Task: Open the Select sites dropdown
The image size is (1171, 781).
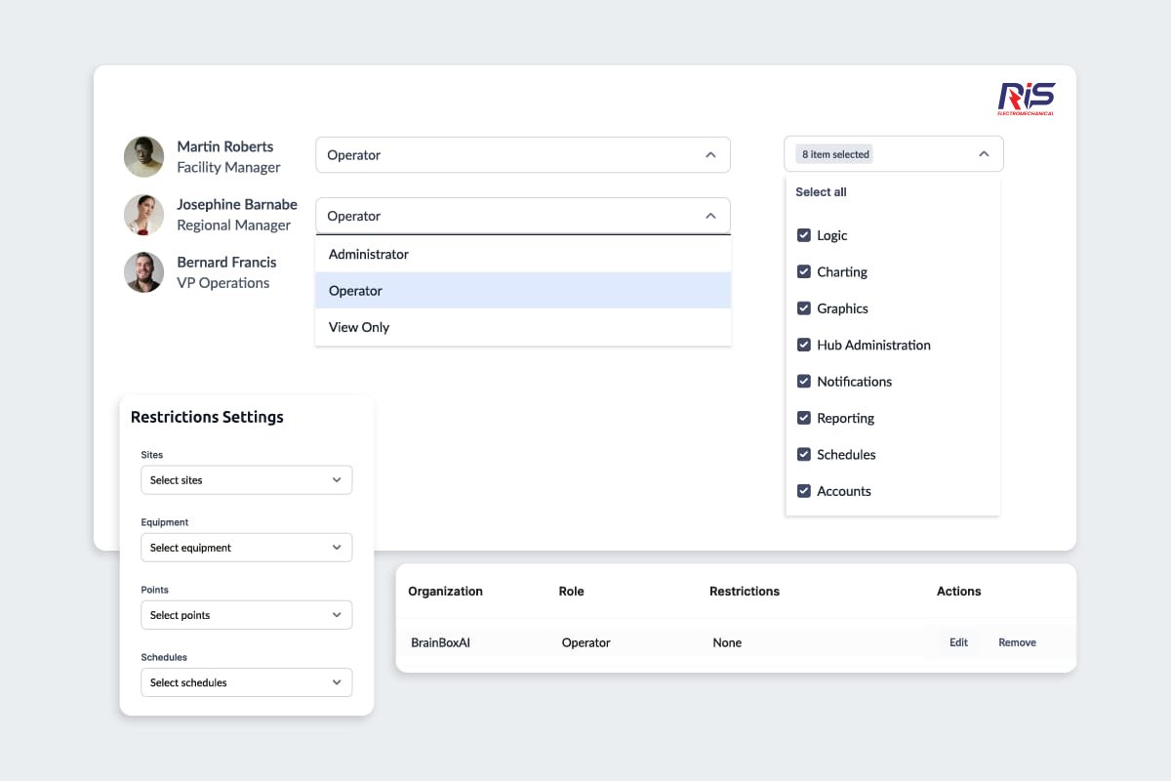Action: click(246, 480)
